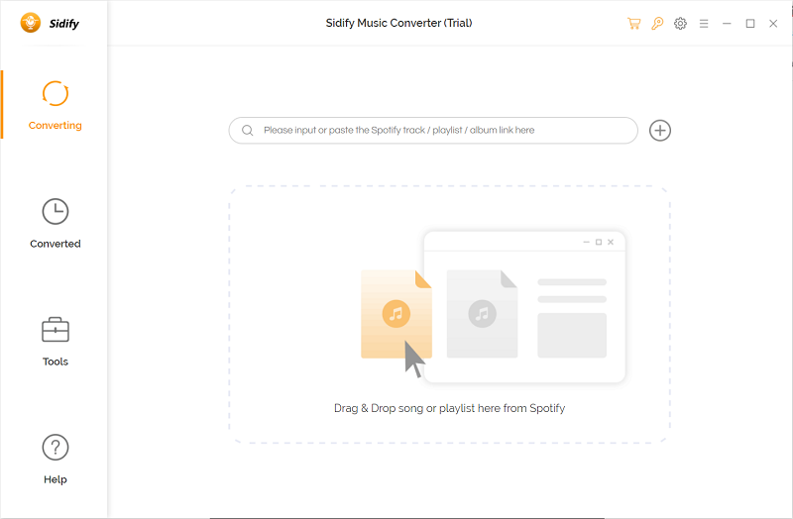Click the key registration icon
This screenshot has height=519, width=793.
(657, 23)
